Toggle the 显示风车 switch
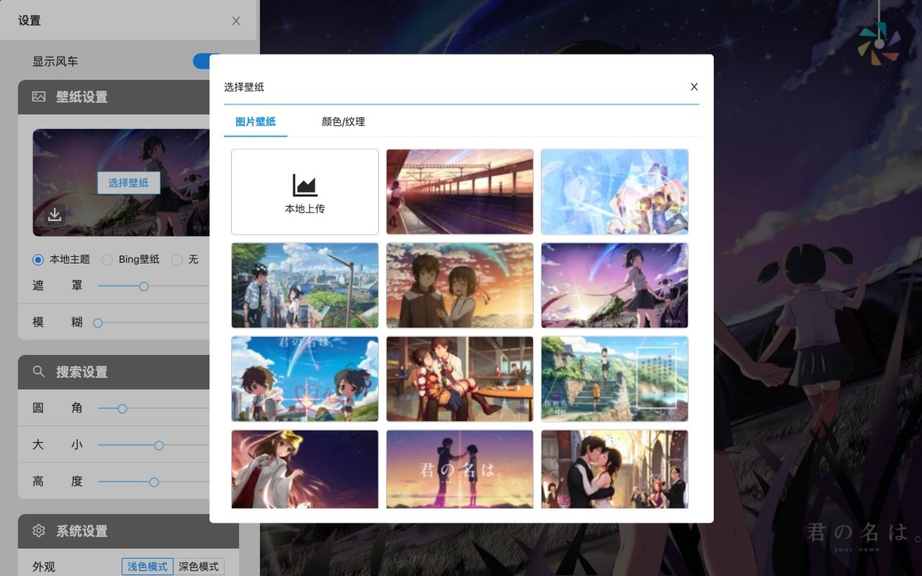Screen dimensions: 922x576 207,61
